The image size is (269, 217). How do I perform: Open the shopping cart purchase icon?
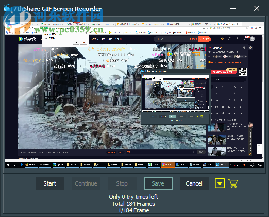pyautogui.click(x=233, y=183)
